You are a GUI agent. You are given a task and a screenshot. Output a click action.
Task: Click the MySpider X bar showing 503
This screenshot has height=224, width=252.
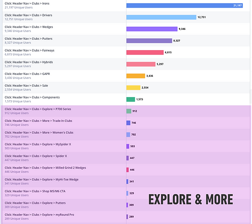tap(128, 146)
